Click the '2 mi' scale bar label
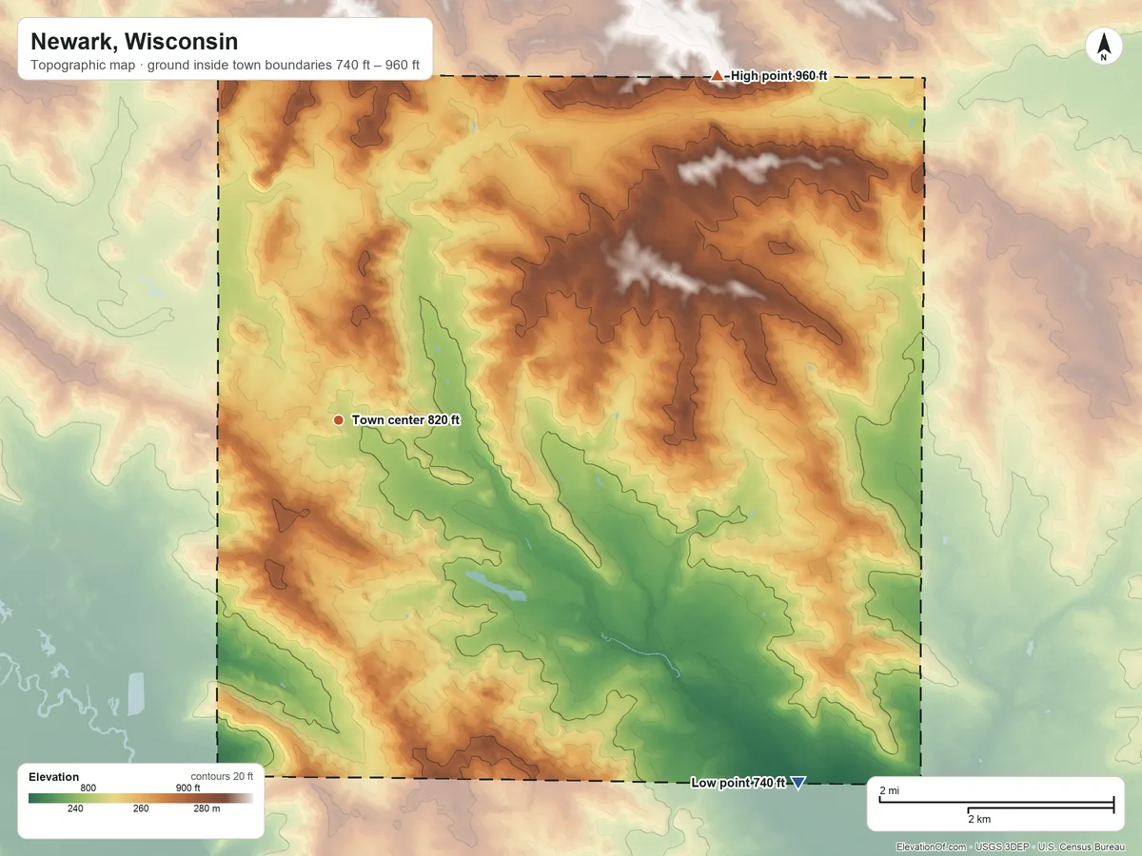The width and height of the screenshot is (1142, 856). 889,791
